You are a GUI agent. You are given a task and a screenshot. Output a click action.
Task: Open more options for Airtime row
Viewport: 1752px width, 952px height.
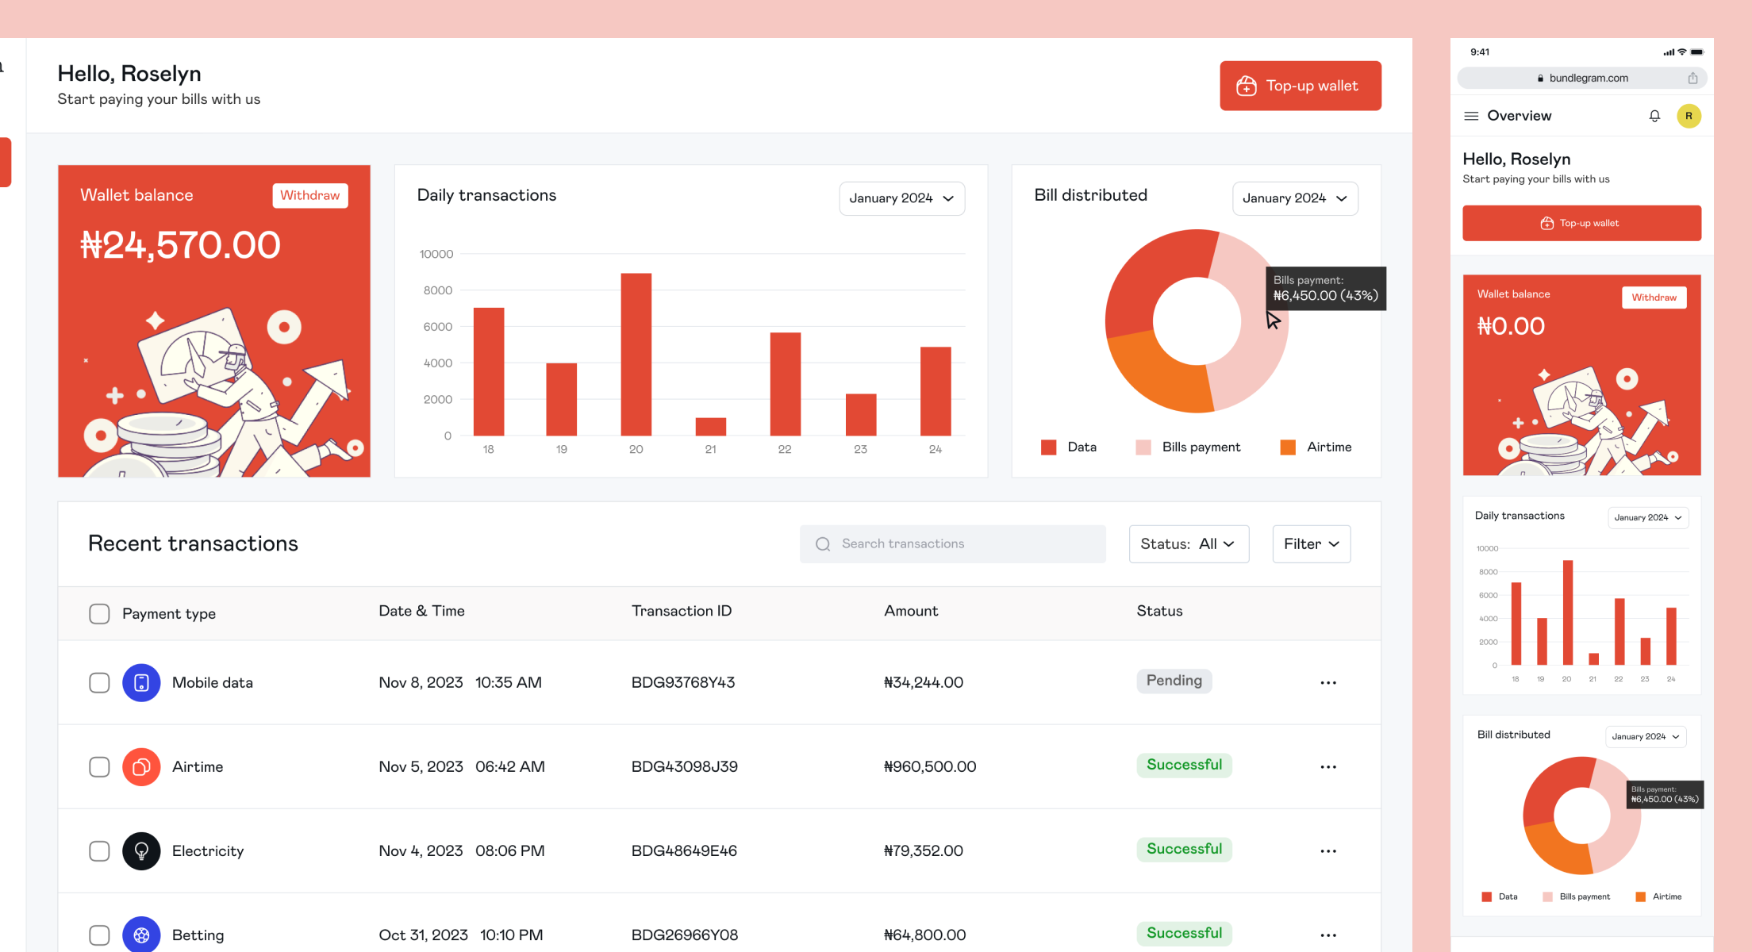click(1328, 766)
